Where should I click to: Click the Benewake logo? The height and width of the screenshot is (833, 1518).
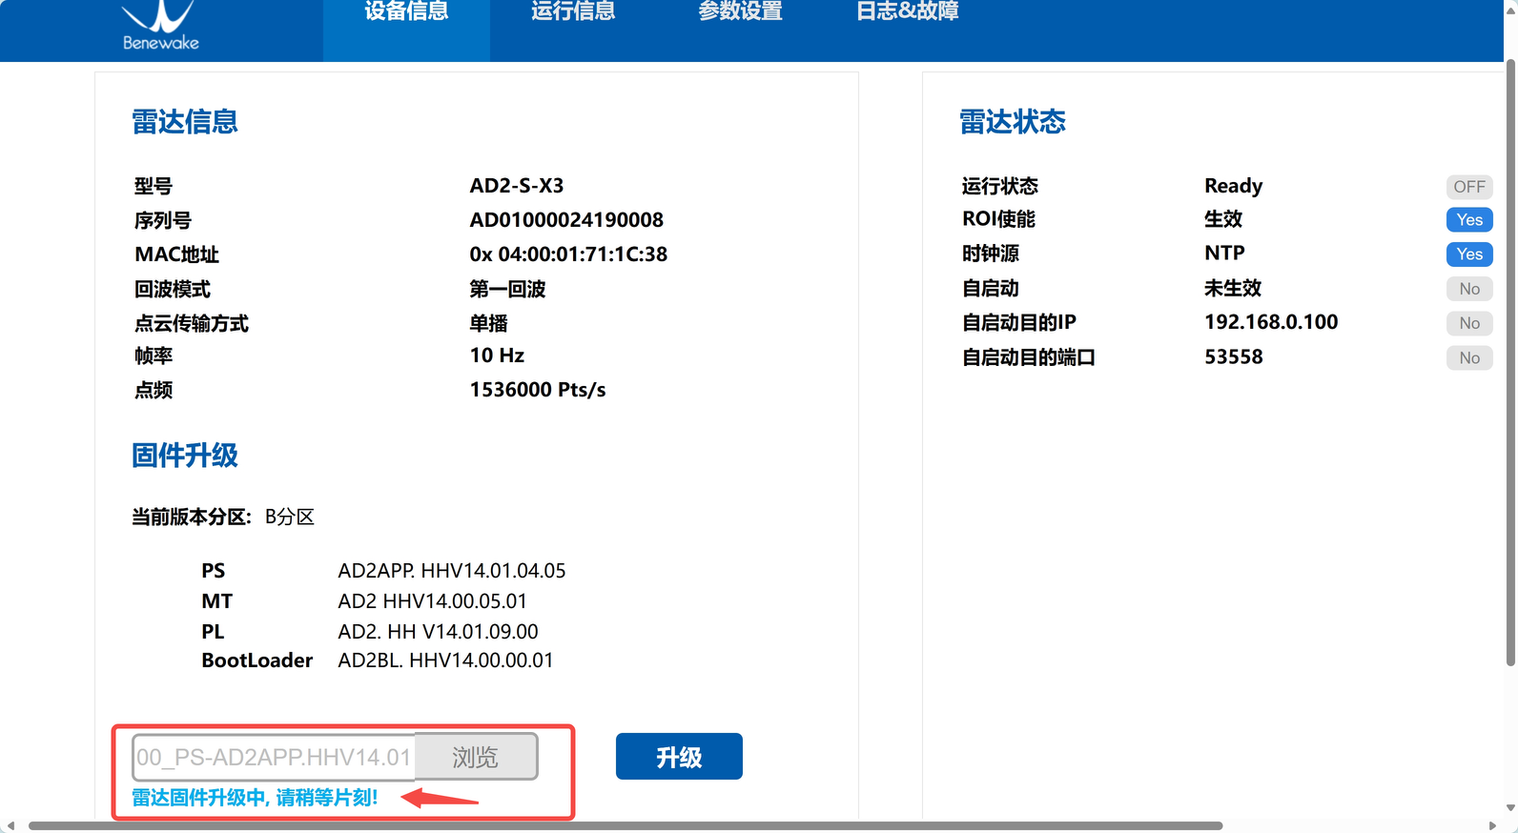(x=160, y=27)
